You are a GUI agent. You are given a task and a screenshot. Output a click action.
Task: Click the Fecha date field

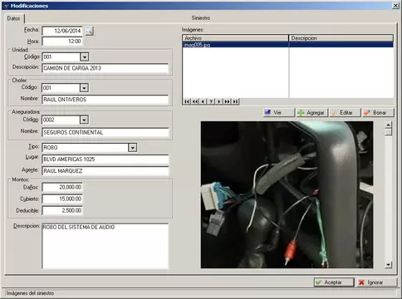62,31
